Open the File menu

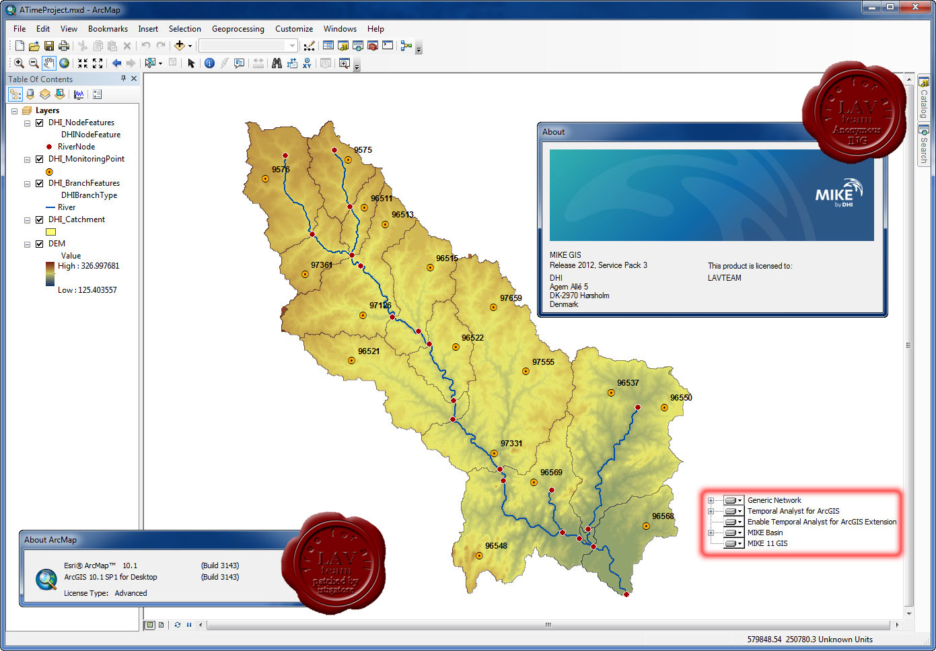coord(20,29)
